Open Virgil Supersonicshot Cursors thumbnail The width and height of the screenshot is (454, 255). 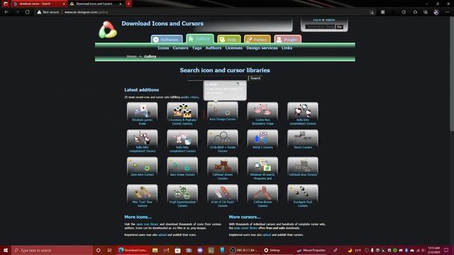pos(182,196)
